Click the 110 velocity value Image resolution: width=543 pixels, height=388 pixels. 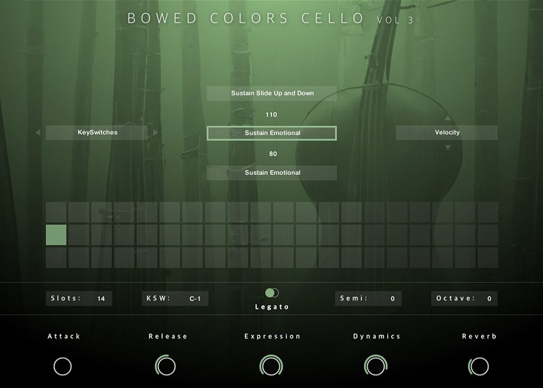point(271,114)
